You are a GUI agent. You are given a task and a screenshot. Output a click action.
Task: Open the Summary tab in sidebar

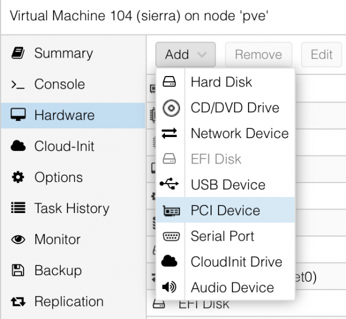pyautogui.click(x=63, y=54)
